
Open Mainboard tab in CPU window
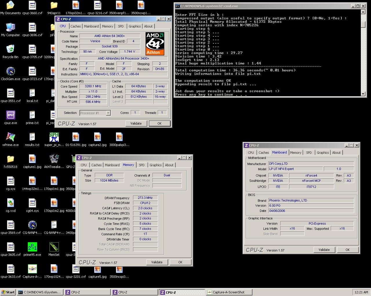pyautogui.click(x=91, y=26)
